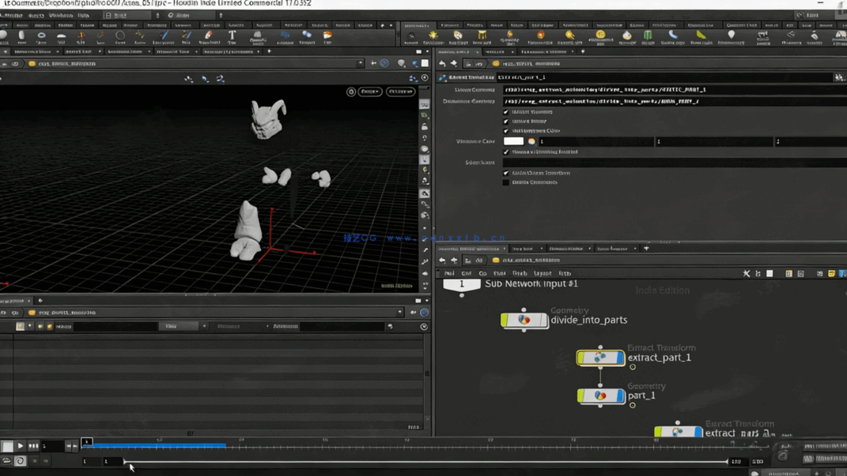Click the white wireframe color swatch
Screen dimensions: 847x476
click(x=513, y=141)
